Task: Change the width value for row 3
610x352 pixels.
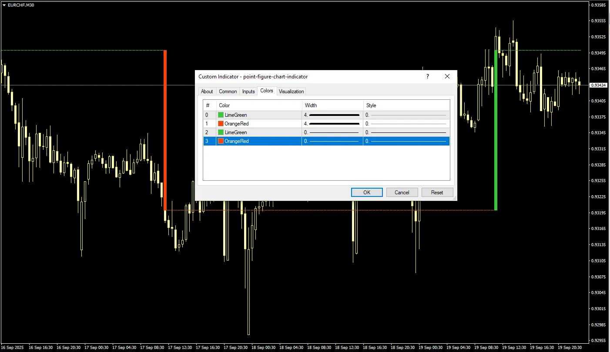Action: click(332, 141)
